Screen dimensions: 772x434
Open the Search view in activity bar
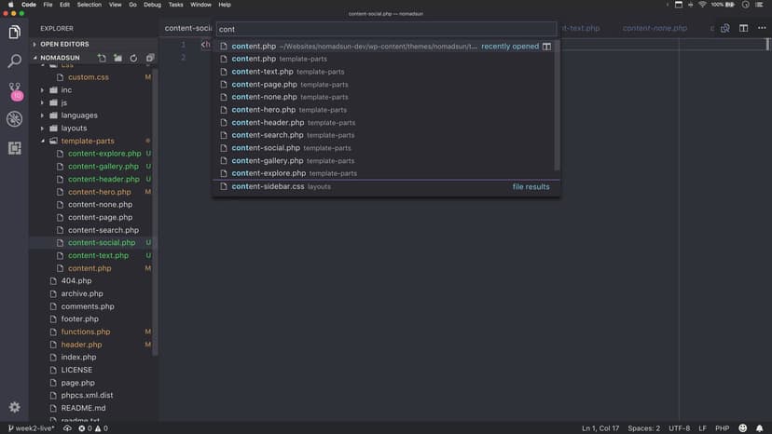(14, 61)
